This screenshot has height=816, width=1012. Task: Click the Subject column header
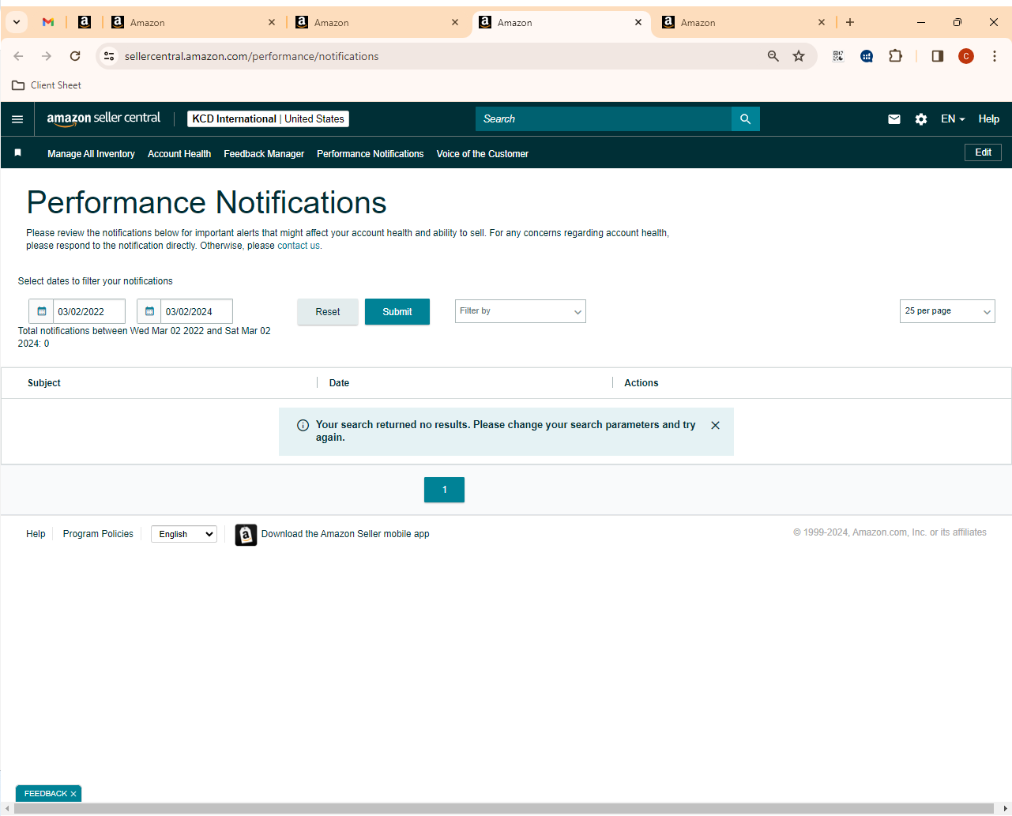point(44,383)
